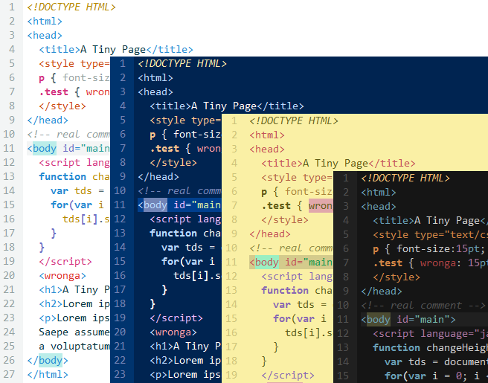
Task: Click title tag text in dark blue editor
Action: coord(226,106)
